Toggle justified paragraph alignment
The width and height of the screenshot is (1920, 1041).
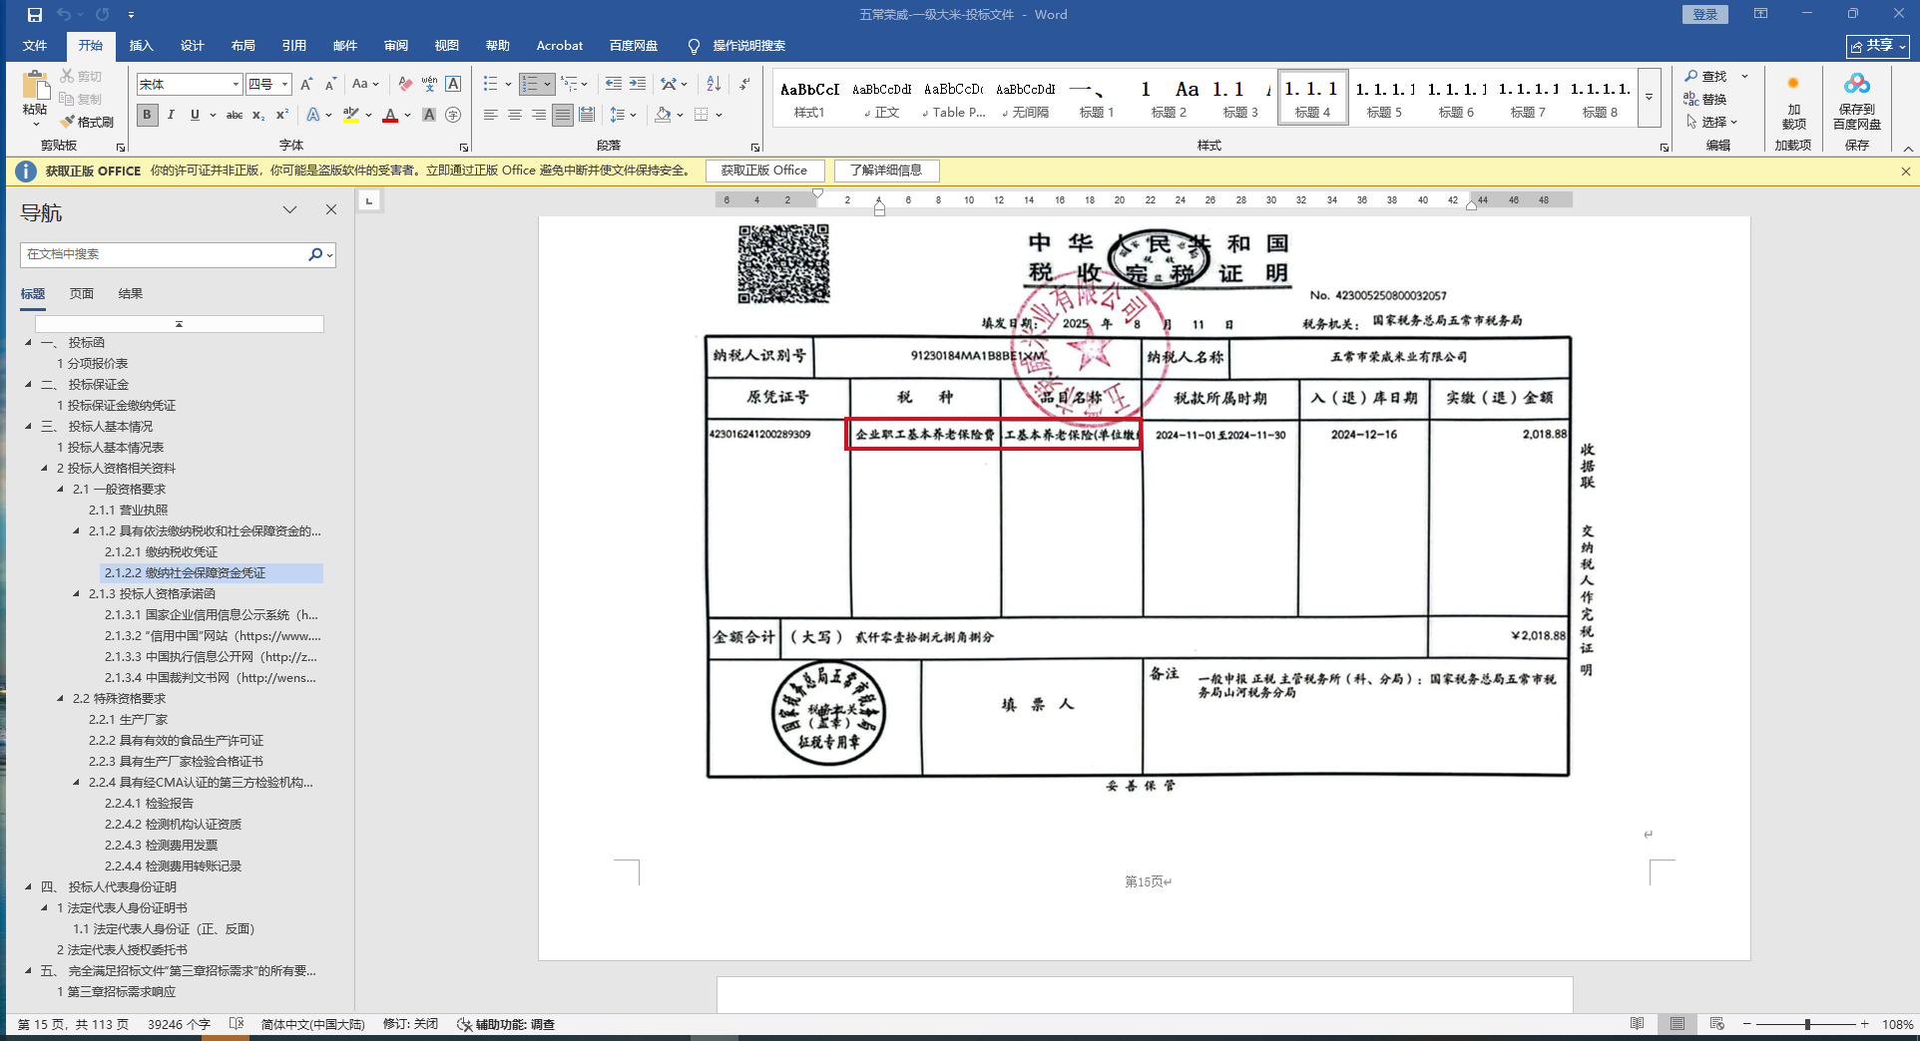point(563,115)
